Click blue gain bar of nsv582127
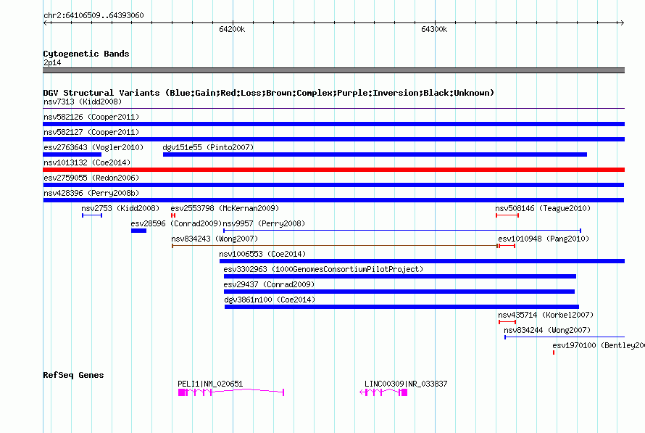 pyautogui.click(x=333, y=139)
